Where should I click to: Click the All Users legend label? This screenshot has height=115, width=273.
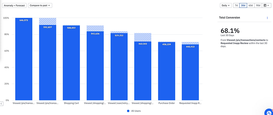[x=136, y=111]
